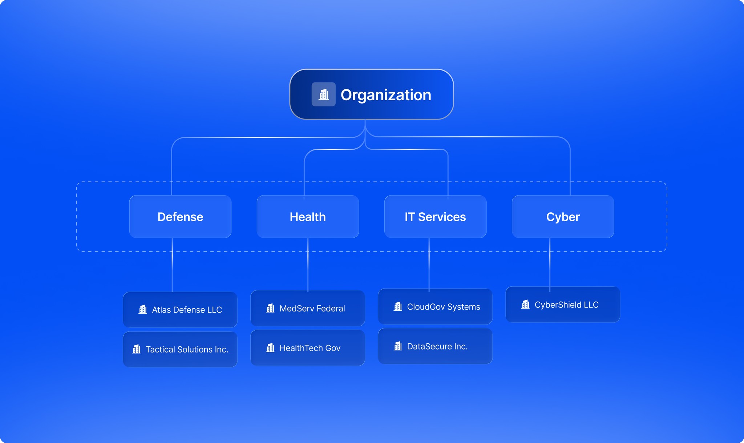Click the Tactical Solutions Inc. building icon
Image resolution: width=744 pixels, height=443 pixels.
[136, 349]
